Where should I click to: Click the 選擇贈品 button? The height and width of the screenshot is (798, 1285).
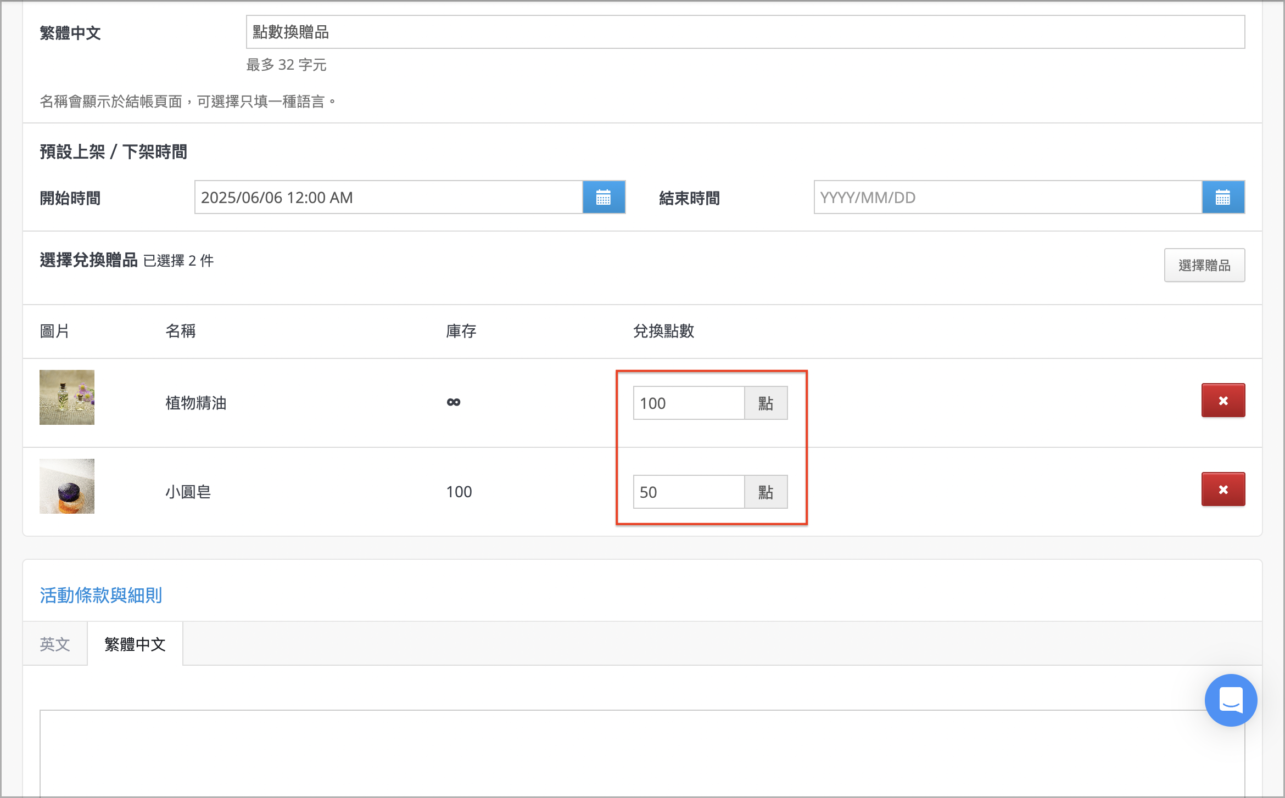1204,265
